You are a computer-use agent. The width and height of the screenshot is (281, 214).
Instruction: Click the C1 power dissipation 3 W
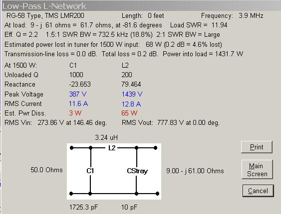tap(75, 113)
